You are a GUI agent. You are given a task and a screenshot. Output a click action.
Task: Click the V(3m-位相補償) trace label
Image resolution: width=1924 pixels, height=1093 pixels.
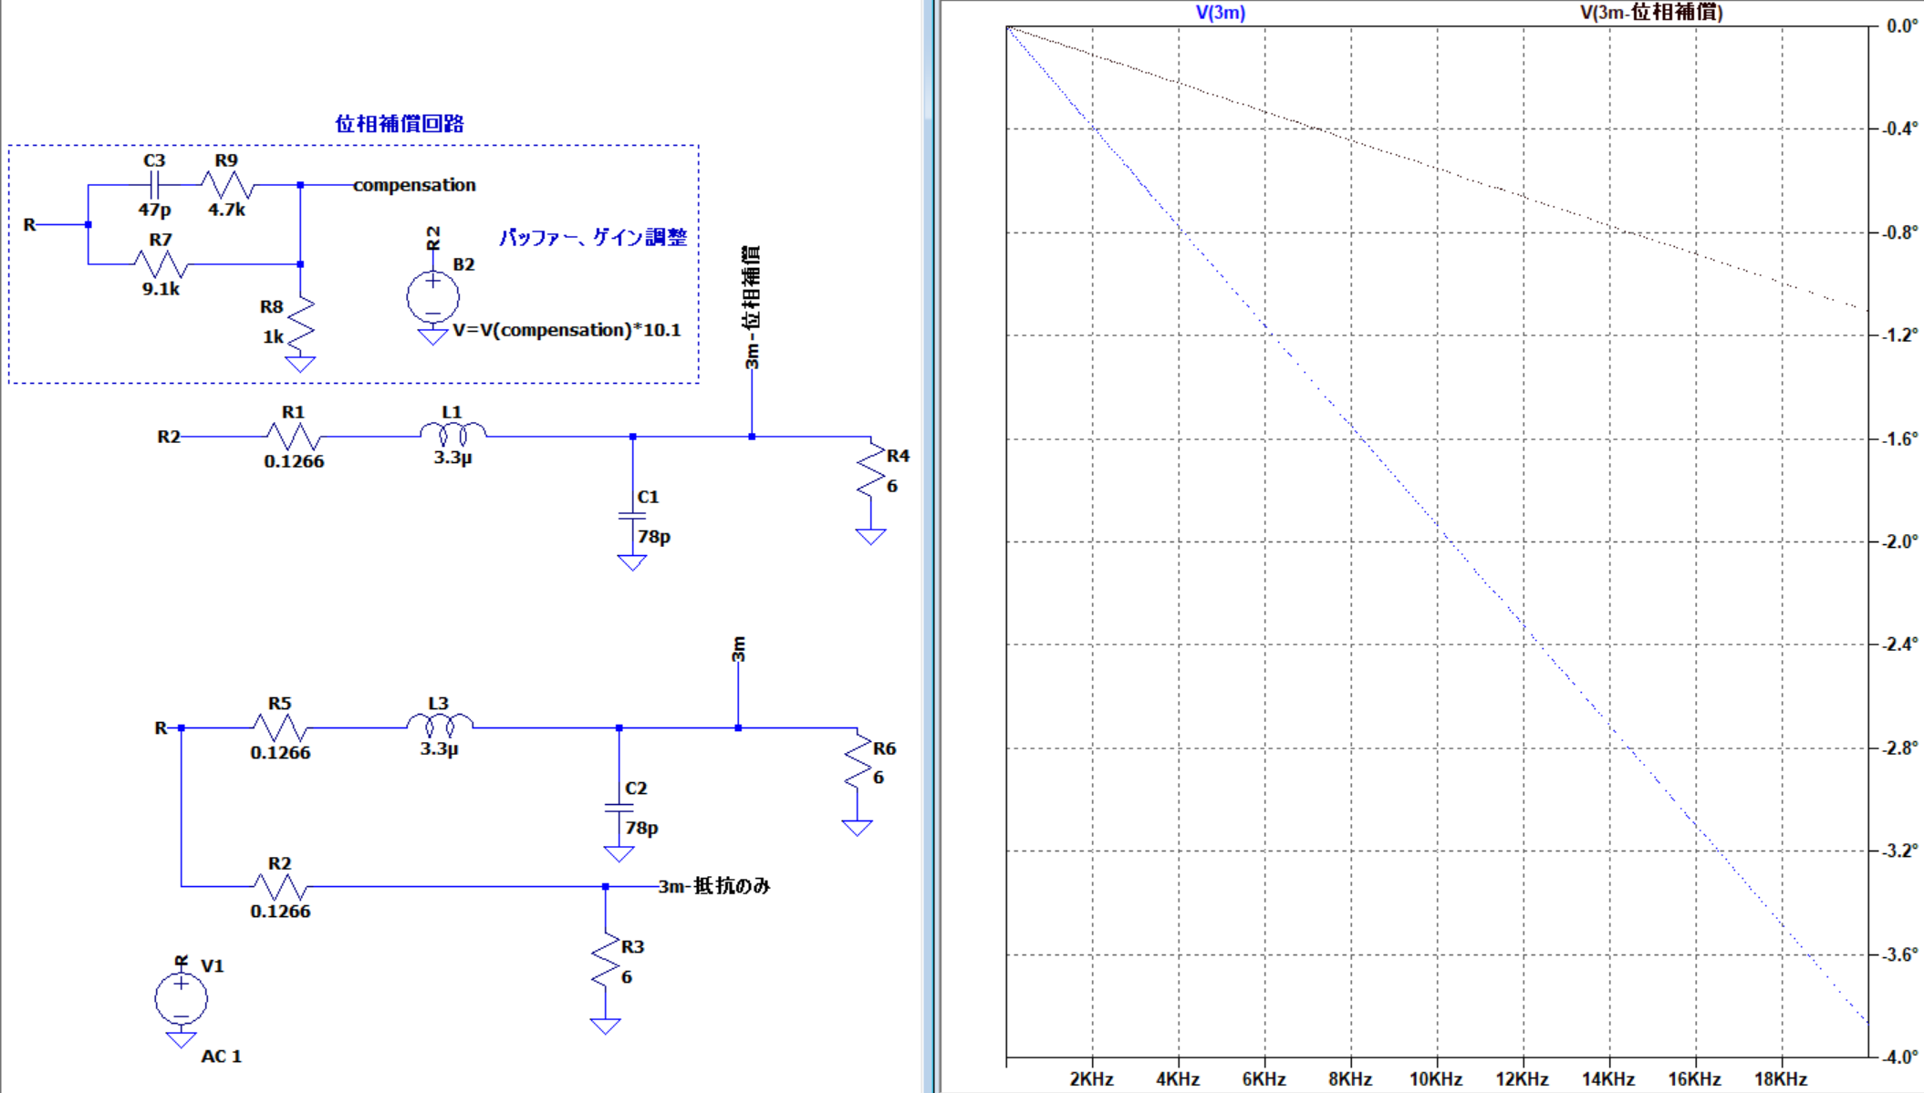tap(1651, 13)
